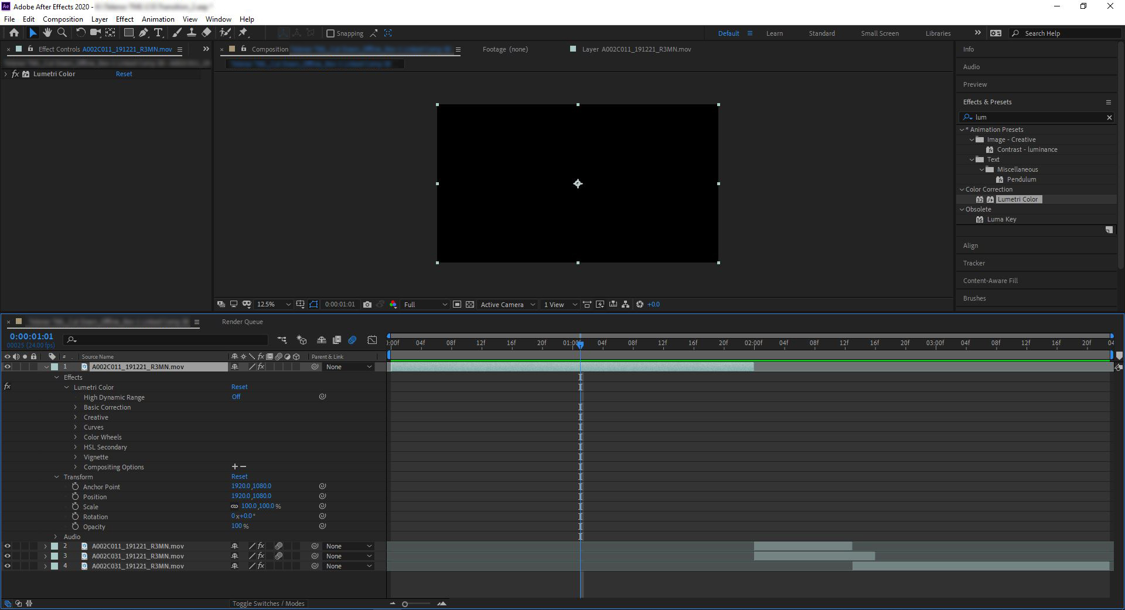Select the Puppet Pin tool

pos(244,33)
